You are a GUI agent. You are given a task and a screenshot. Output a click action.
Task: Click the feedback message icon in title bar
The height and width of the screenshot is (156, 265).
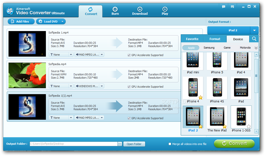point(223,7)
